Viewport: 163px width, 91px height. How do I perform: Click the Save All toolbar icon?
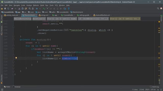[5, 9]
